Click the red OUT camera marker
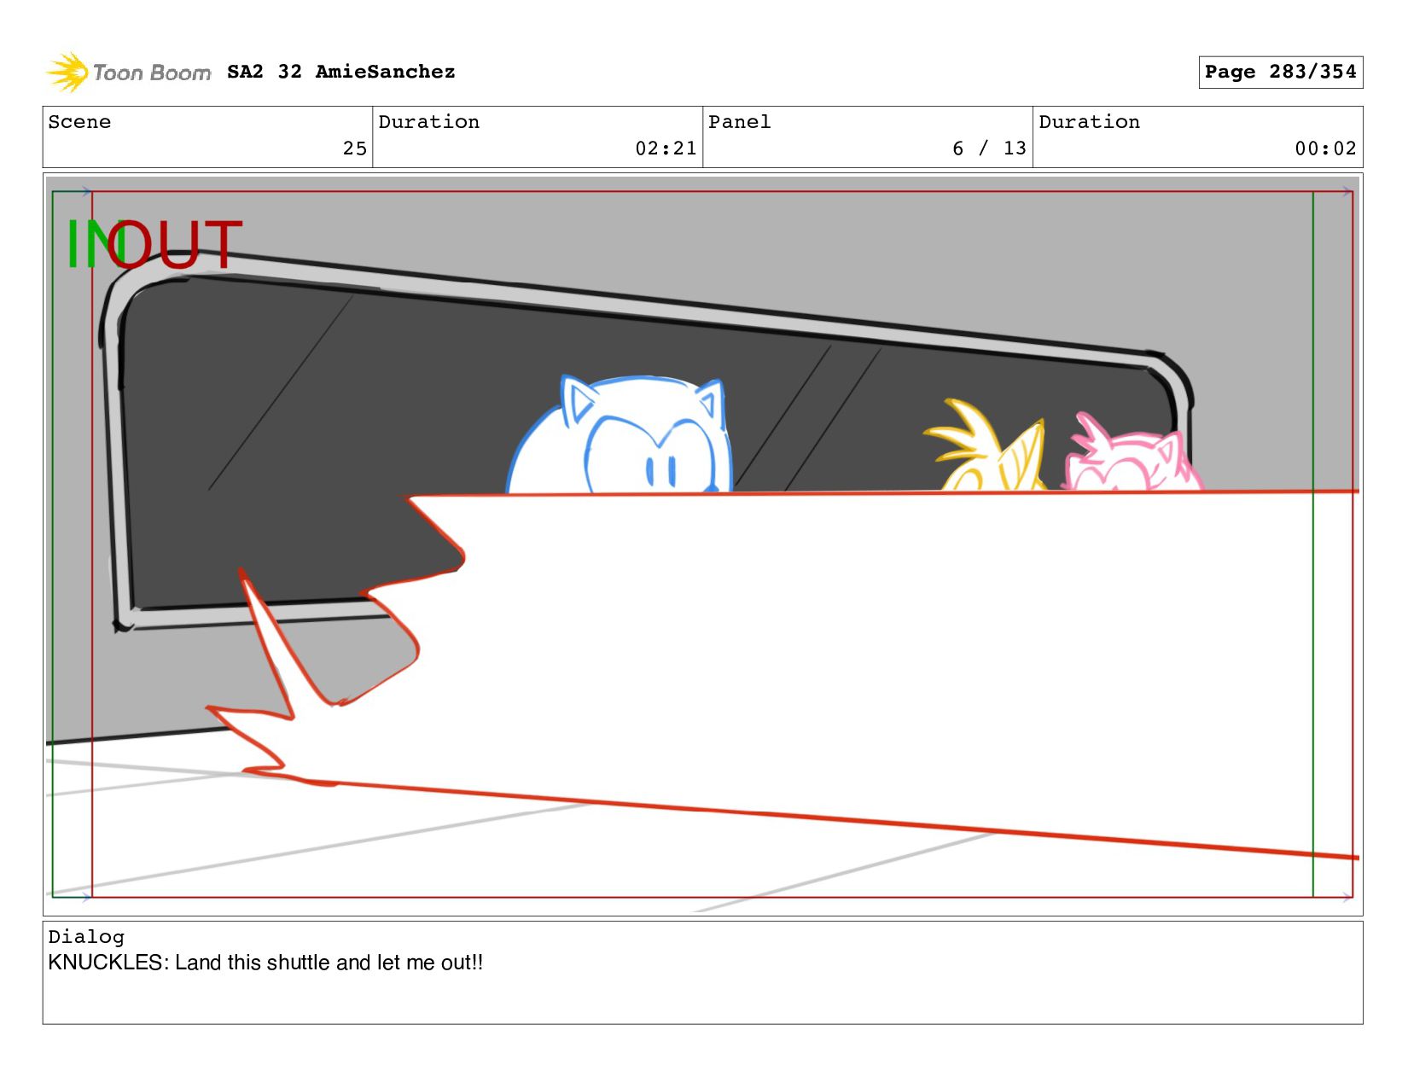 click(177, 244)
